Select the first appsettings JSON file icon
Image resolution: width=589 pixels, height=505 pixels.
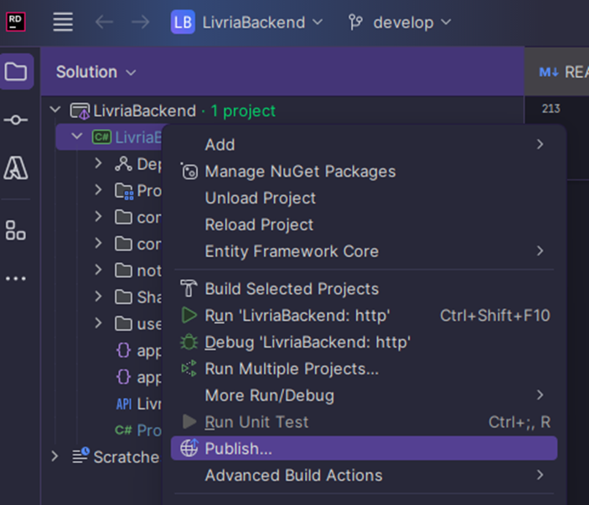124,350
